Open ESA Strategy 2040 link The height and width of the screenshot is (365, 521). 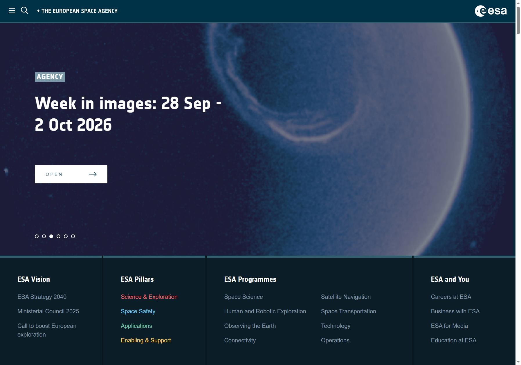coord(42,297)
